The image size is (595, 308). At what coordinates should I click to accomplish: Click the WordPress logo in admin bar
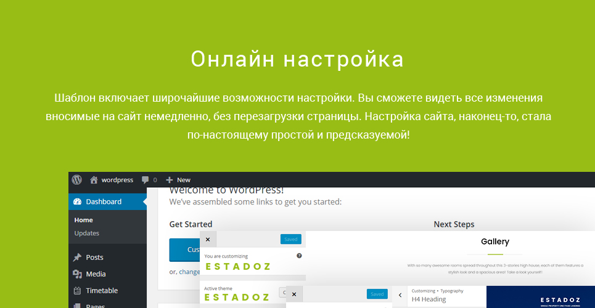coord(77,179)
